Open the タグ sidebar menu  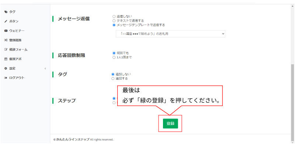pyautogui.click(x=12, y=12)
